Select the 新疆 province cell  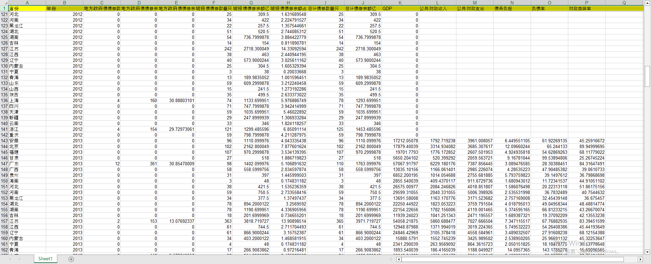[27, 118]
